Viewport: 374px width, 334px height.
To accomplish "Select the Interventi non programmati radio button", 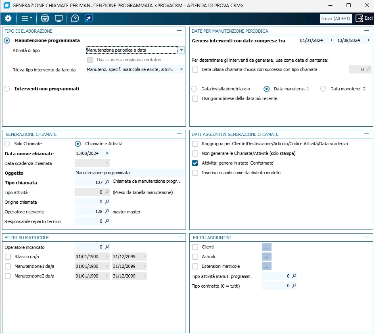I will pyautogui.click(x=7, y=89).
